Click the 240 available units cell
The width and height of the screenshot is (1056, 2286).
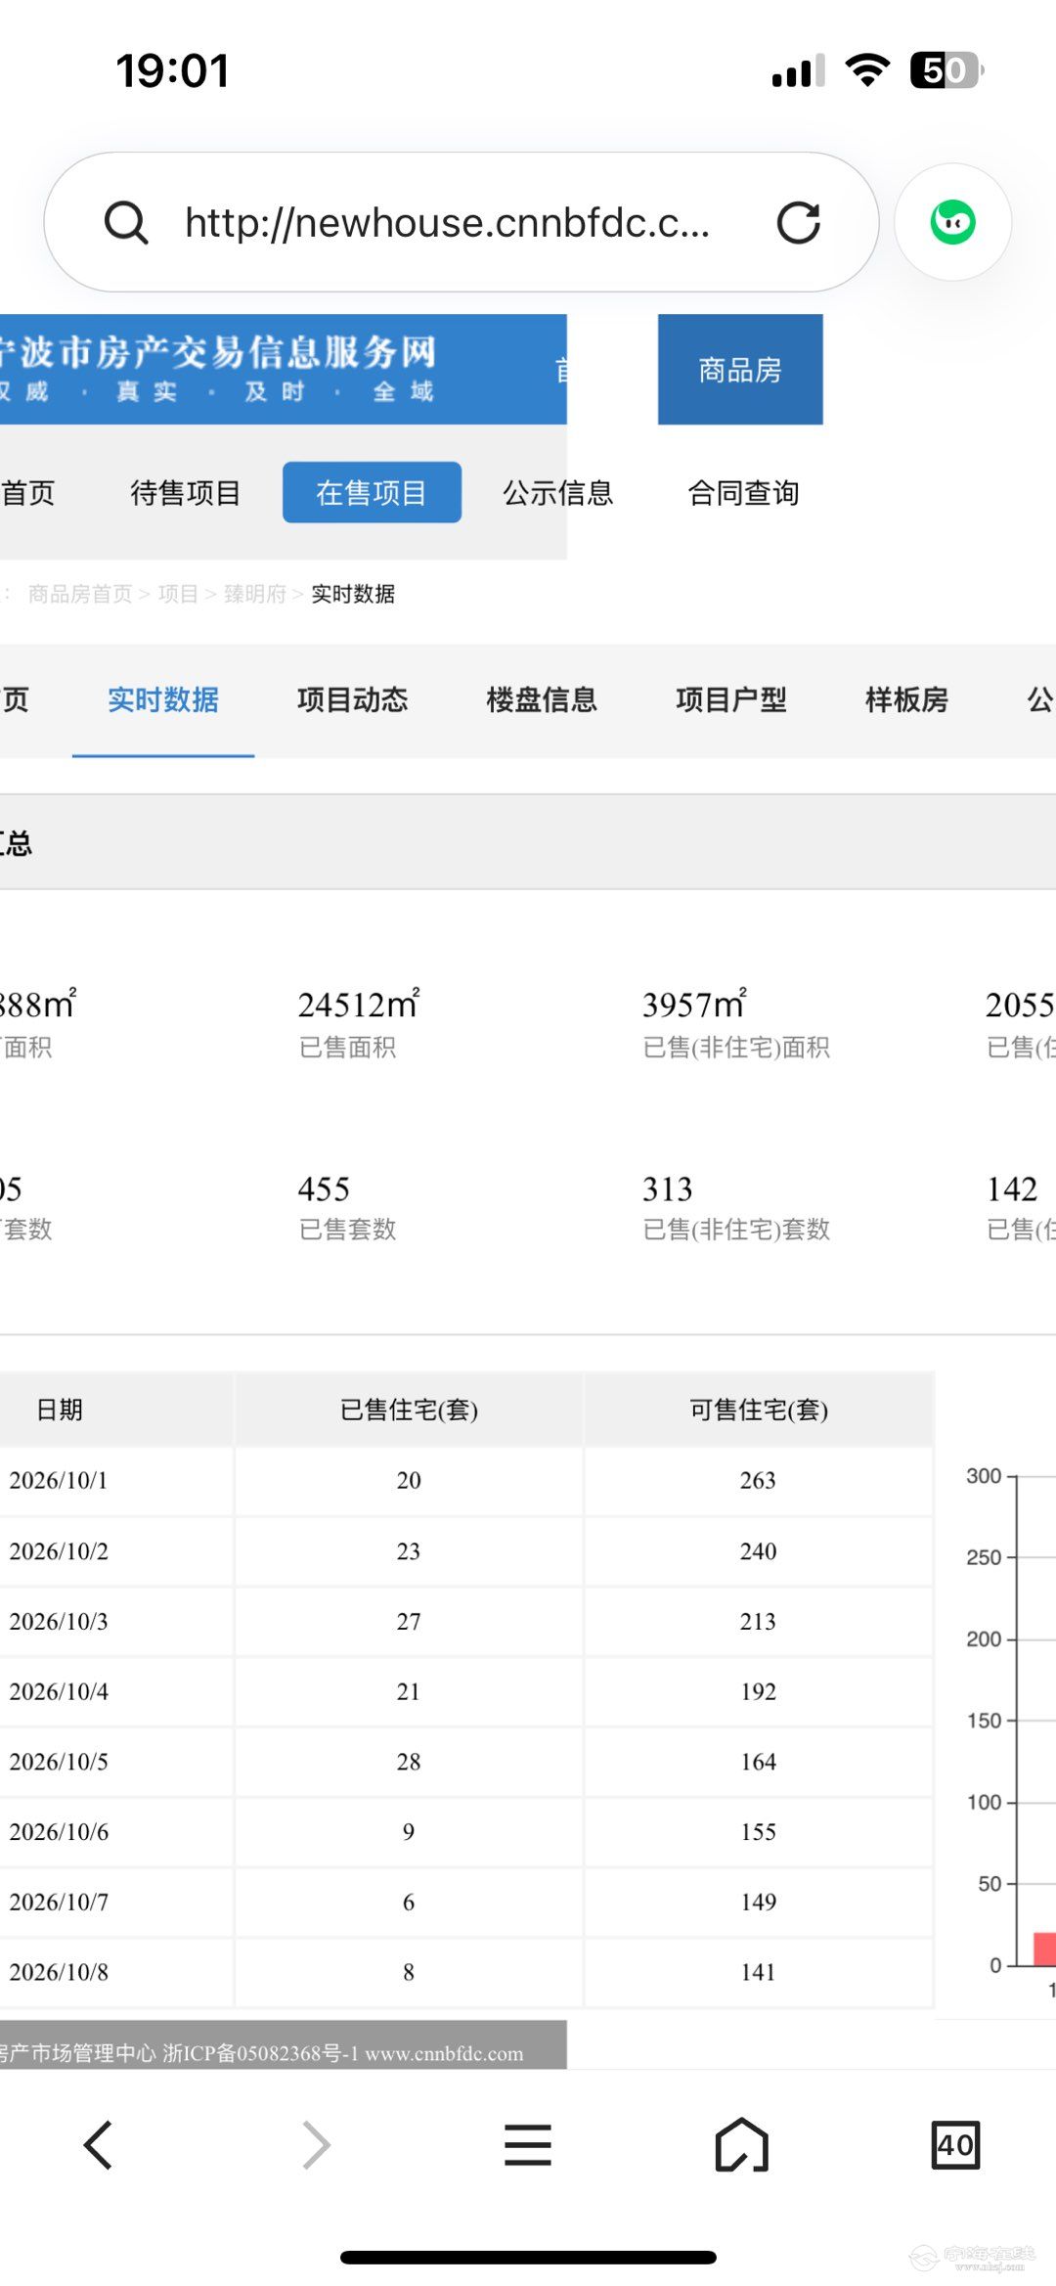pos(759,1551)
